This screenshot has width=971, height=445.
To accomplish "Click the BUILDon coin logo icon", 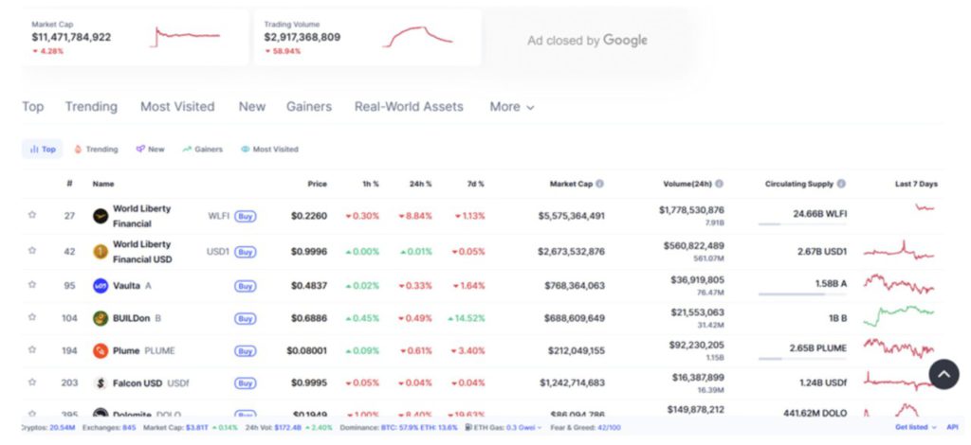I will click(x=101, y=318).
